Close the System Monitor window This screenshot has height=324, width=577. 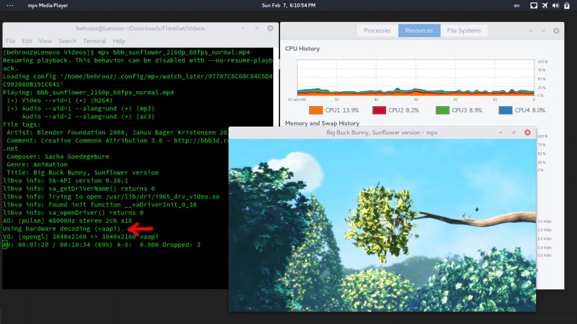[x=556, y=31]
